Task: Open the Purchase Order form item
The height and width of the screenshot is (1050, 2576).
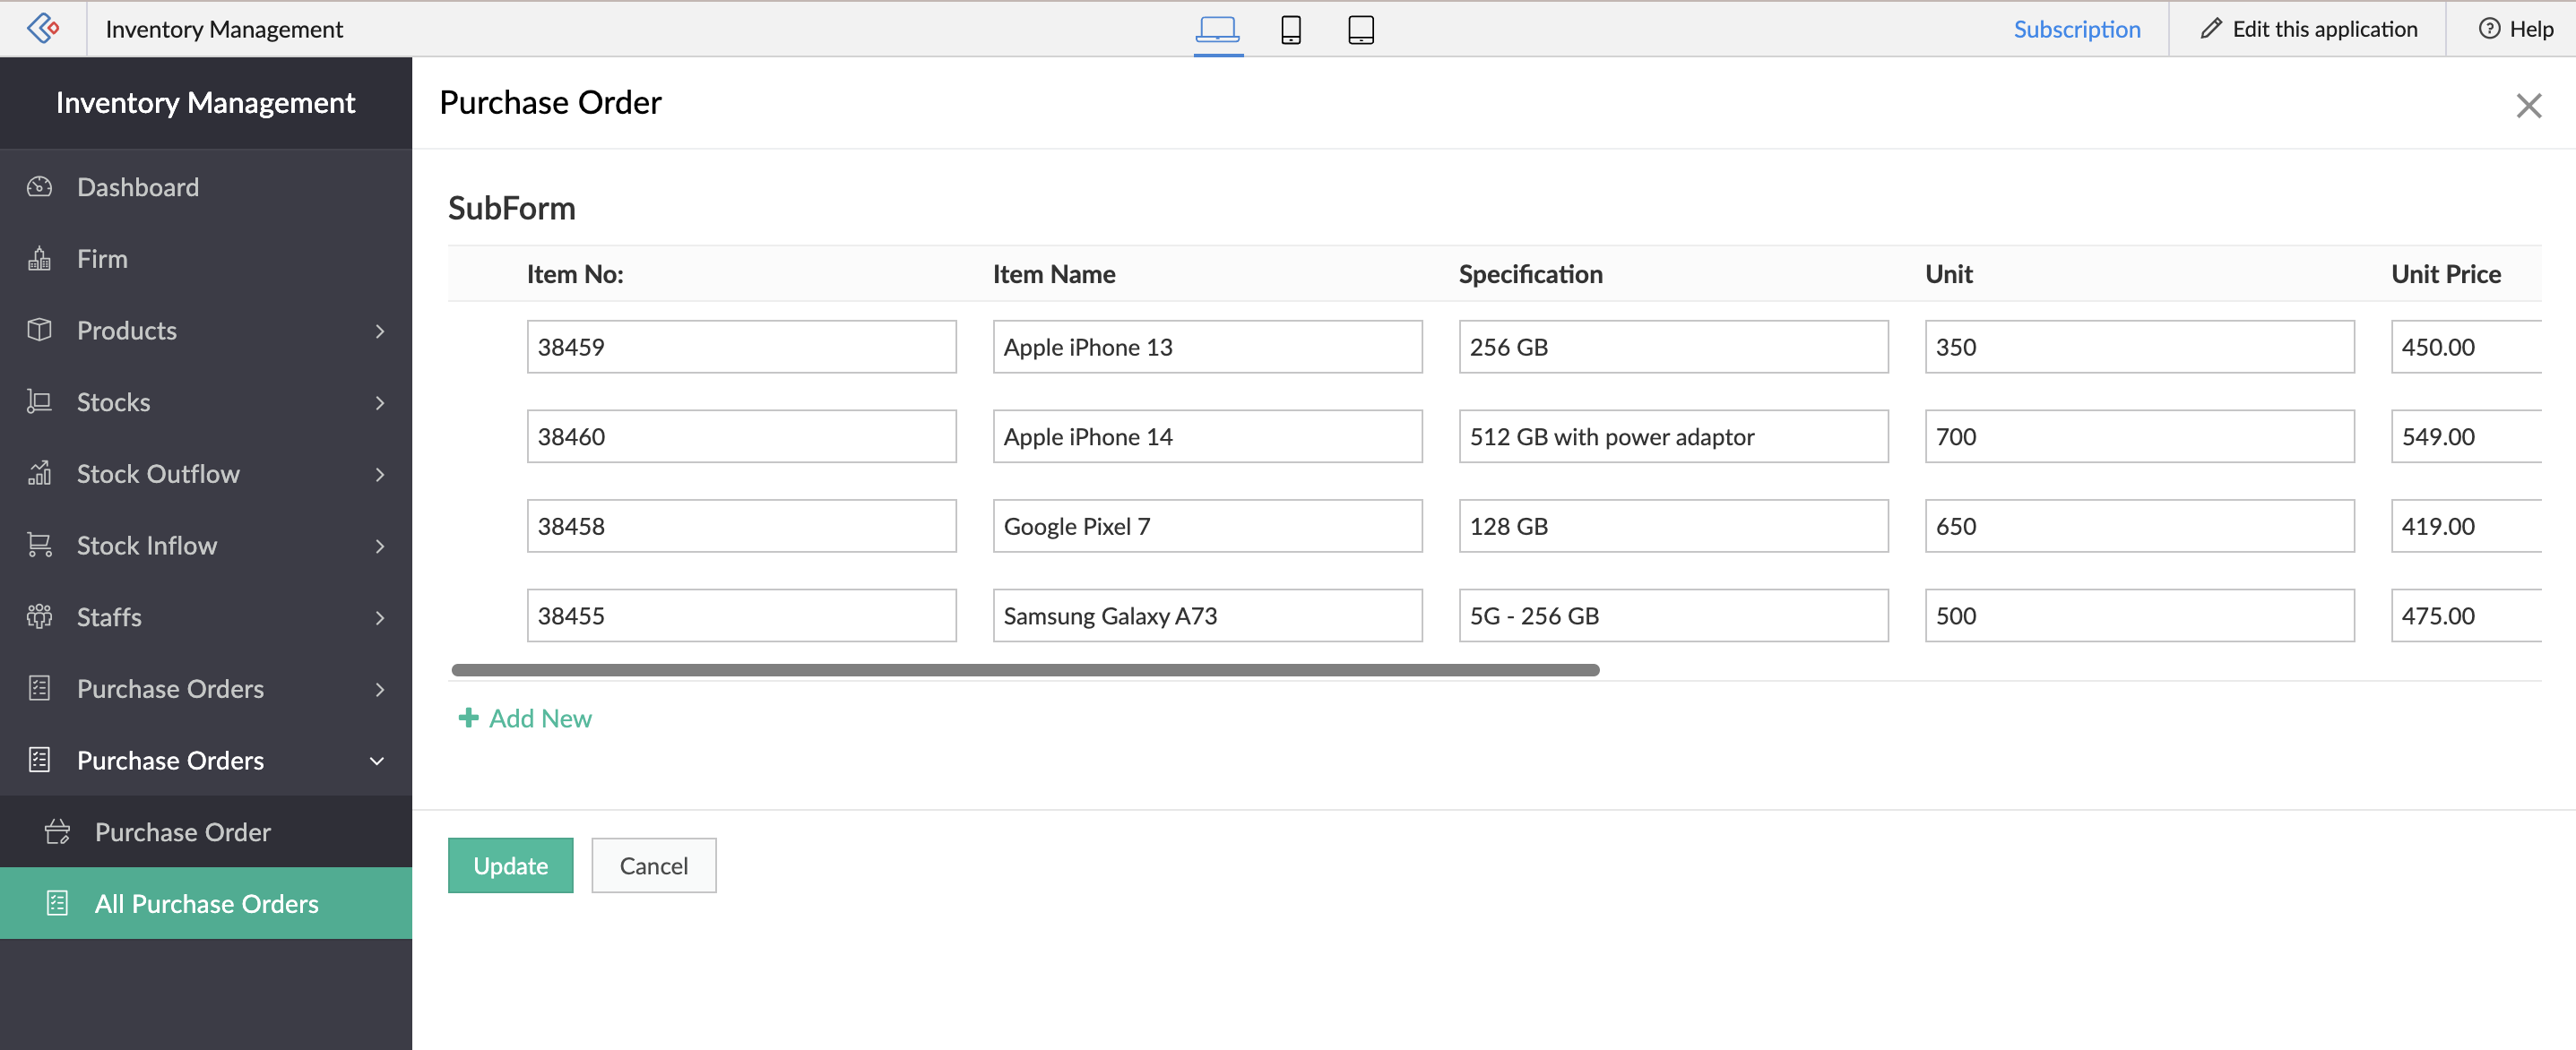Action: tap(182, 832)
